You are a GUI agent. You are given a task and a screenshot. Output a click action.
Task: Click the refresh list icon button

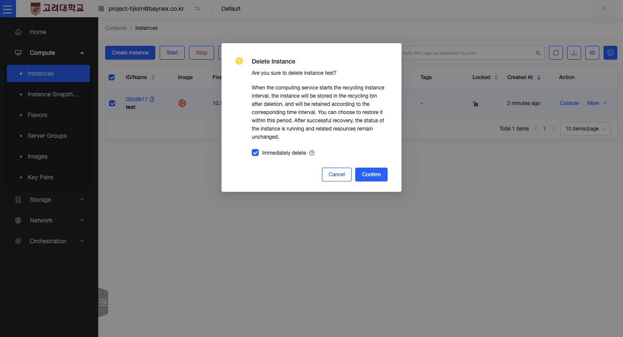(x=556, y=53)
